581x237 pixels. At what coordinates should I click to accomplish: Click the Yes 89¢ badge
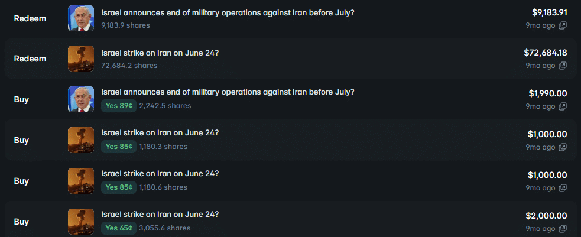point(118,106)
